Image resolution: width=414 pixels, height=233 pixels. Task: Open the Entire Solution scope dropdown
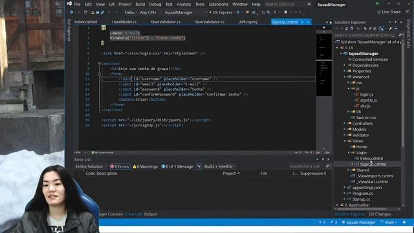click(91, 166)
